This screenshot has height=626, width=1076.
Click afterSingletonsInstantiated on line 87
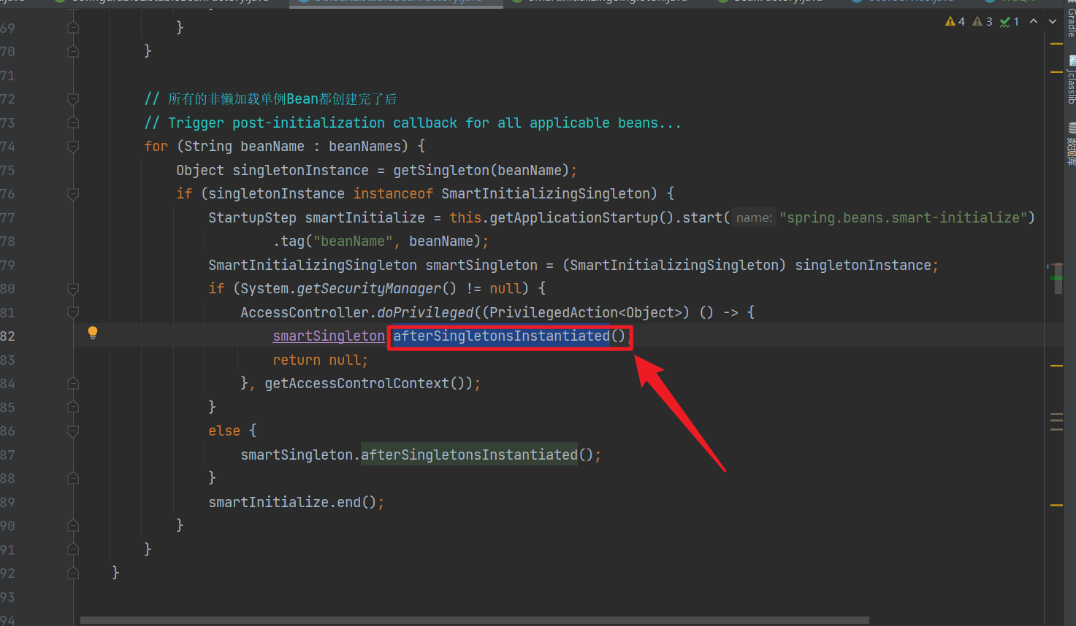click(x=469, y=455)
